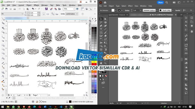Open the Type menu in Illustrator

tap(118, 6)
